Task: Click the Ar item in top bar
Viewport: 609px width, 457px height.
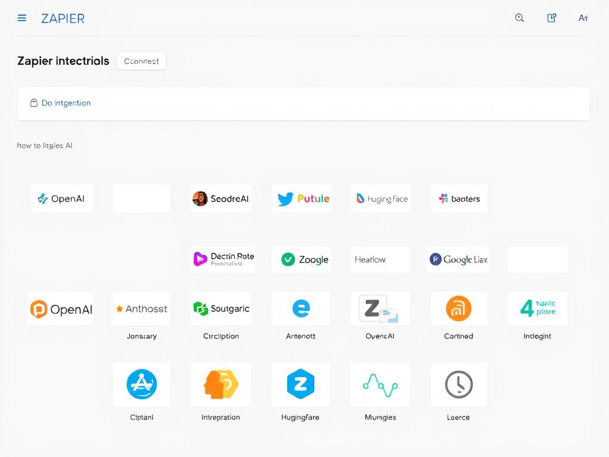Action: click(x=583, y=18)
